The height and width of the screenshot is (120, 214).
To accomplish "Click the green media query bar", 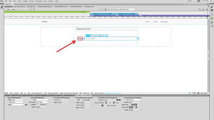I will pyautogui.click(x=47, y=12).
